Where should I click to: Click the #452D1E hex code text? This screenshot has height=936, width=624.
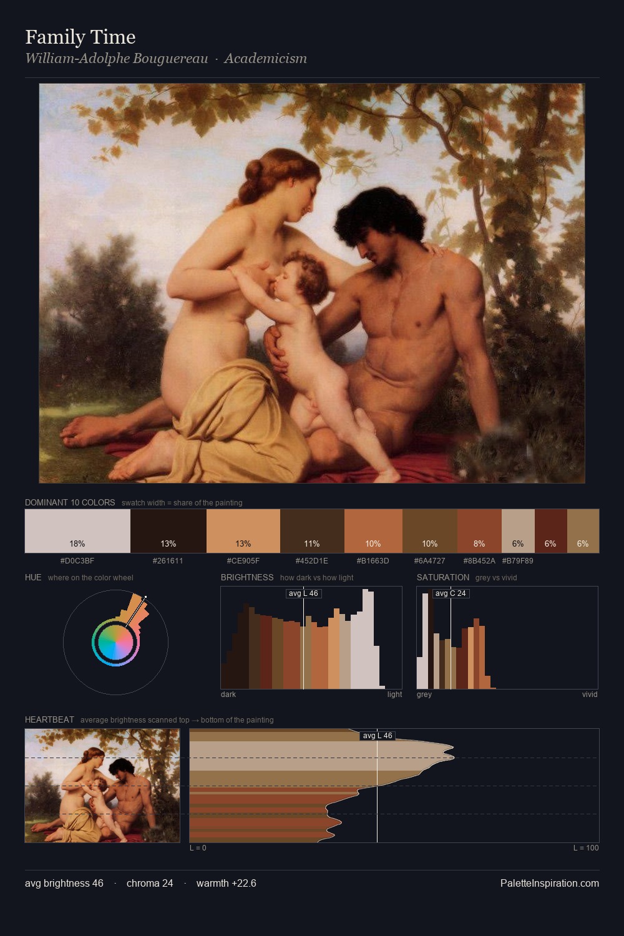pos(312,560)
